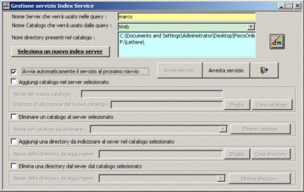Click the Crea catalogo button
The width and height of the screenshot is (304, 192).
click(272, 105)
